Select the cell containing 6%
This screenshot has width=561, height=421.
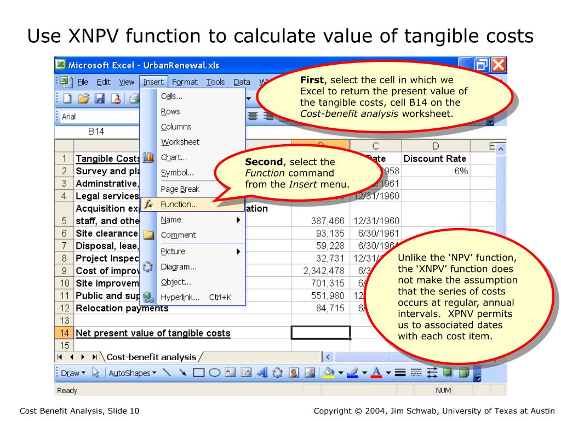click(x=436, y=171)
